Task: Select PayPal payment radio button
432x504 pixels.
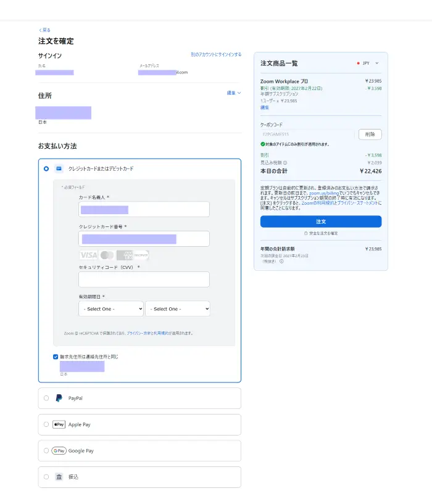Action: point(46,398)
